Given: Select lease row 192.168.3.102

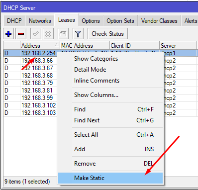Looking at the screenshot, I should click(38, 105).
